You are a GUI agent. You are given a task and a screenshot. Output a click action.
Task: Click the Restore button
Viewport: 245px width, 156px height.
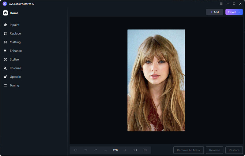pyautogui.click(x=234, y=150)
